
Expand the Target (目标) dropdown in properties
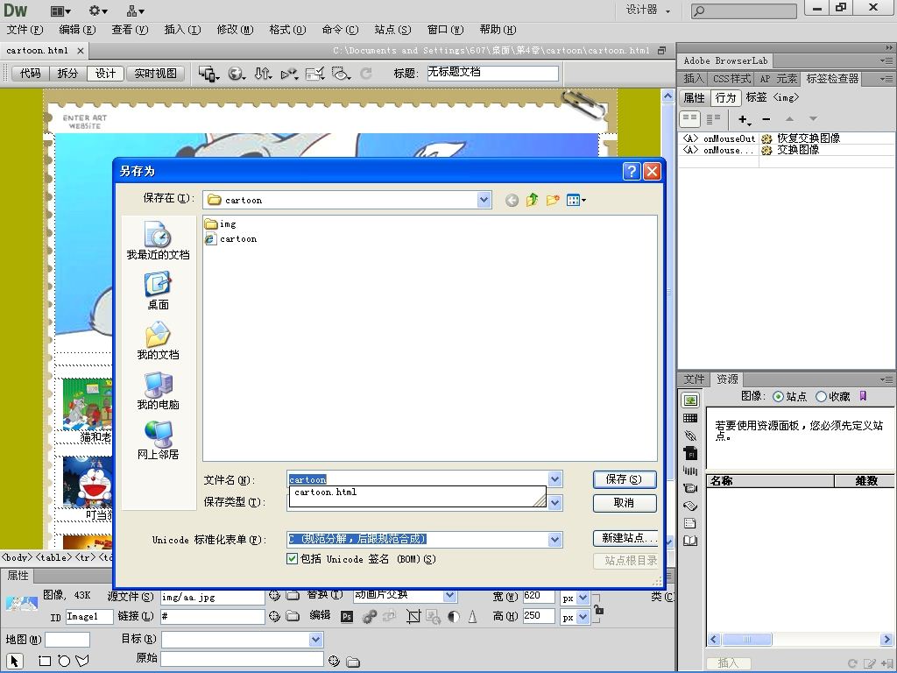pos(315,639)
